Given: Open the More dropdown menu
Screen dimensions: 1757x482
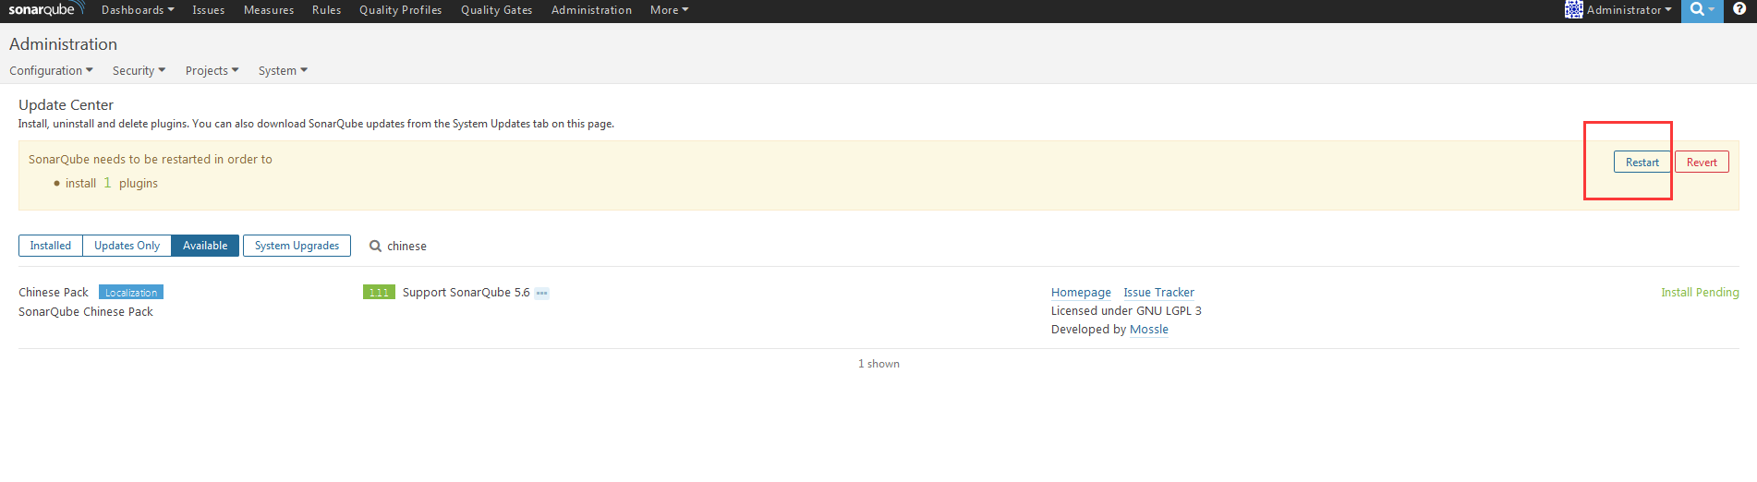Looking at the screenshot, I should click(x=669, y=10).
